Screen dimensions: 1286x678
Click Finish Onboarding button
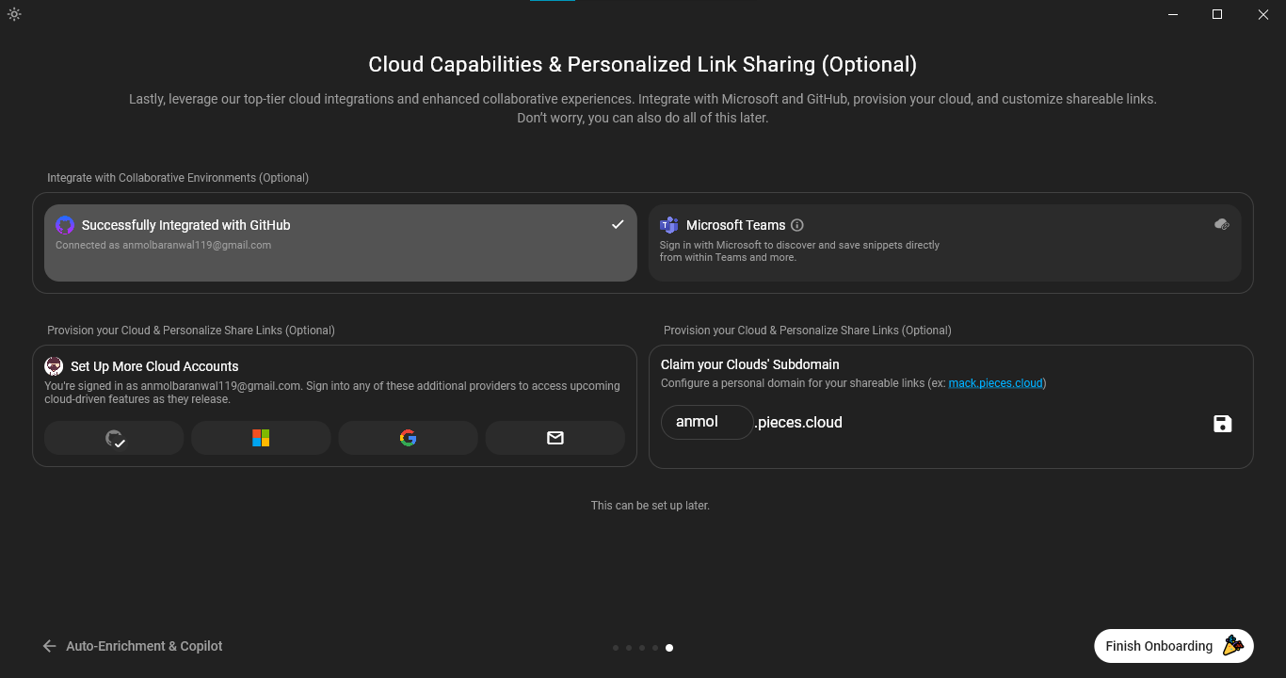pyautogui.click(x=1173, y=646)
